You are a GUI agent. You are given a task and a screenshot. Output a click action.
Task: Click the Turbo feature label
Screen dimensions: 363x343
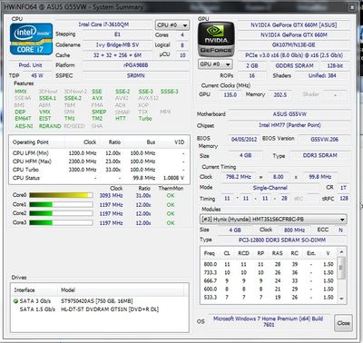point(145,119)
